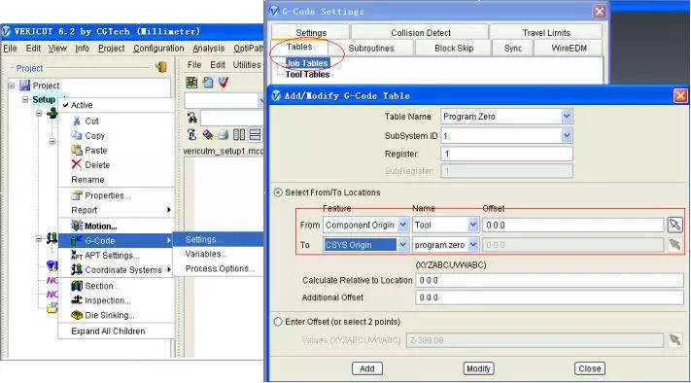Switch to the Subroutines tab
Screen dimensions: 691x383
371,48
